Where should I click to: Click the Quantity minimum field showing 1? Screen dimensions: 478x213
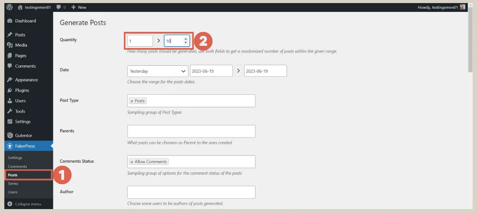(140, 41)
